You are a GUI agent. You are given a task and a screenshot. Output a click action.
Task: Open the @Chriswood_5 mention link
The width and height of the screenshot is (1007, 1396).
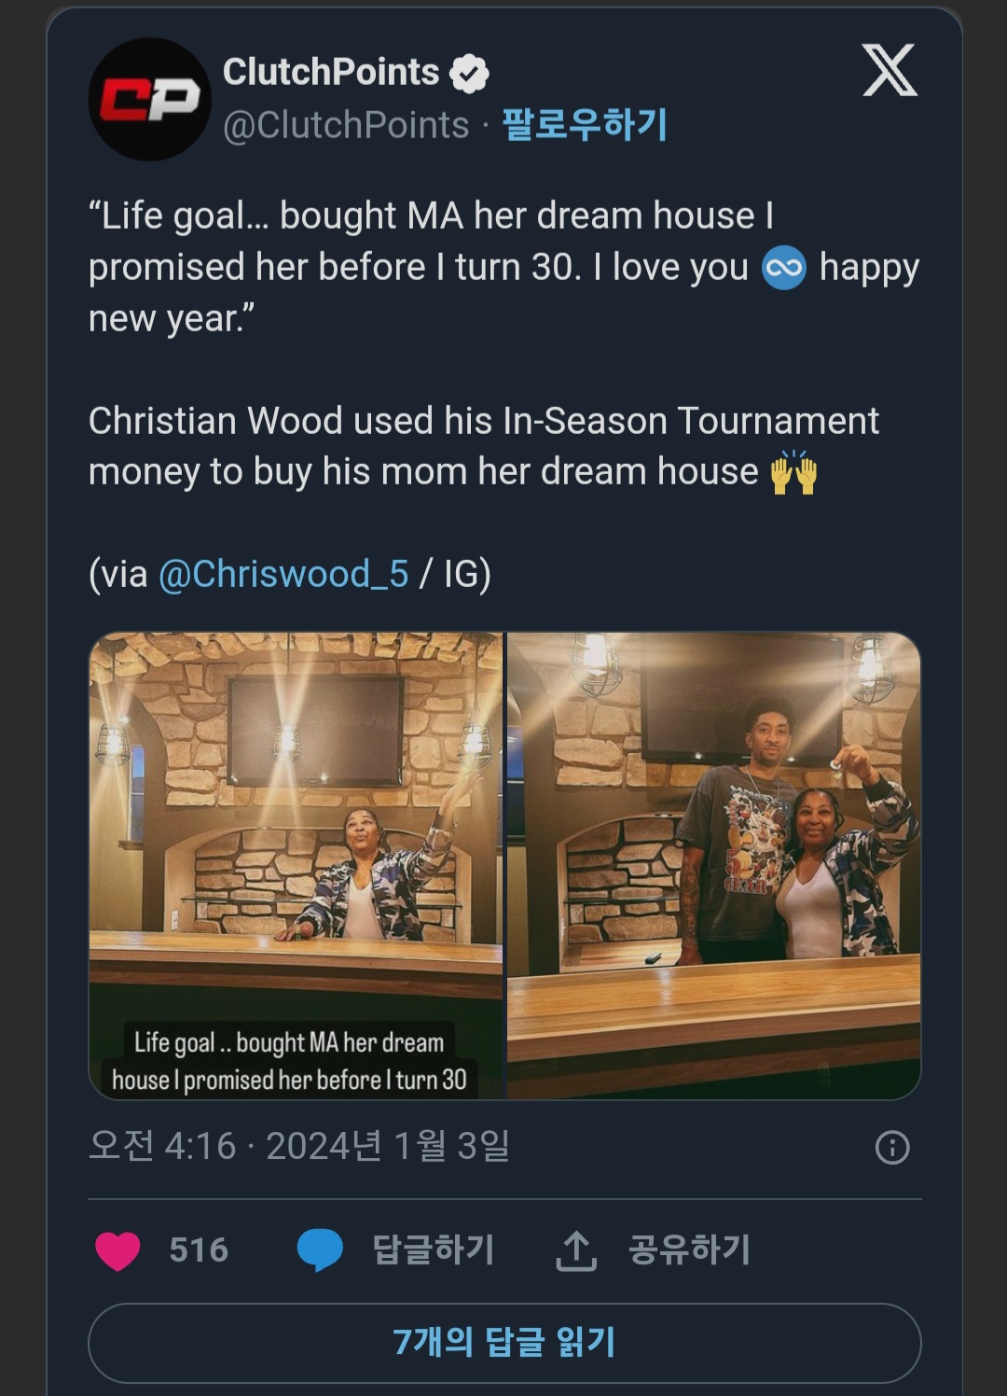283,574
